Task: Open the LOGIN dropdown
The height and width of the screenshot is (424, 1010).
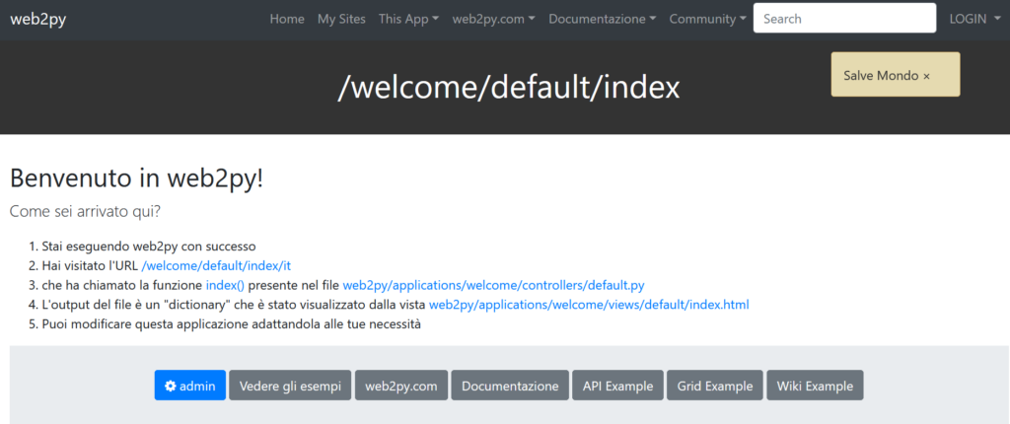Action: tap(974, 19)
